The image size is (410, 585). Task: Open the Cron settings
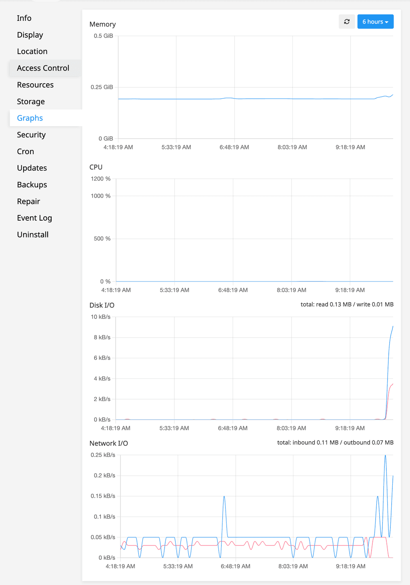tap(25, 151)
